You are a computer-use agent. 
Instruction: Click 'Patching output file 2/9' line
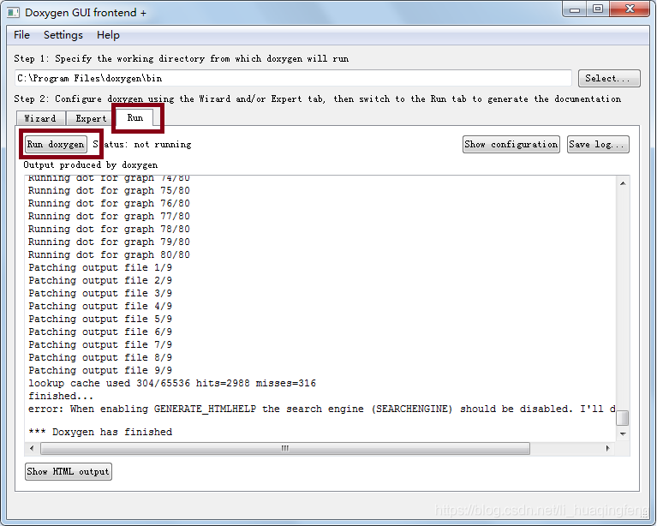[100, 281]
